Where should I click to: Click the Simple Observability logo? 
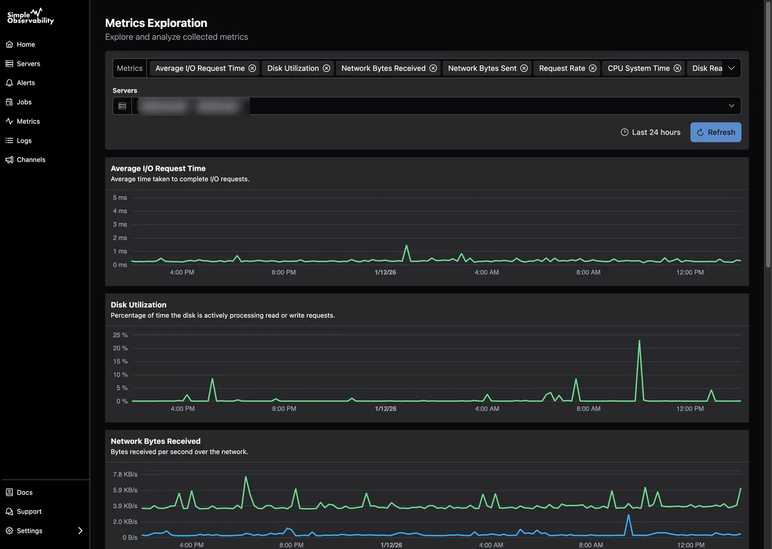click(x=30, y=17)
